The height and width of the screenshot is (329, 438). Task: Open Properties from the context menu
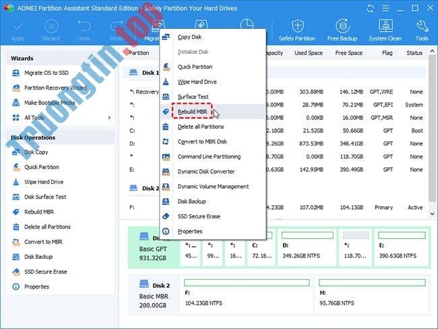point(189,231)
